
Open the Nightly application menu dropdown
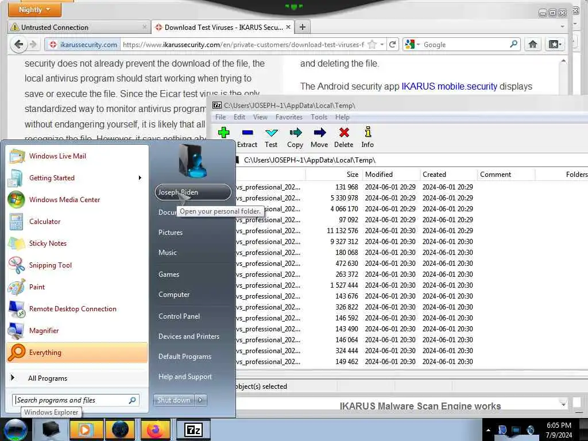(34, 9)
